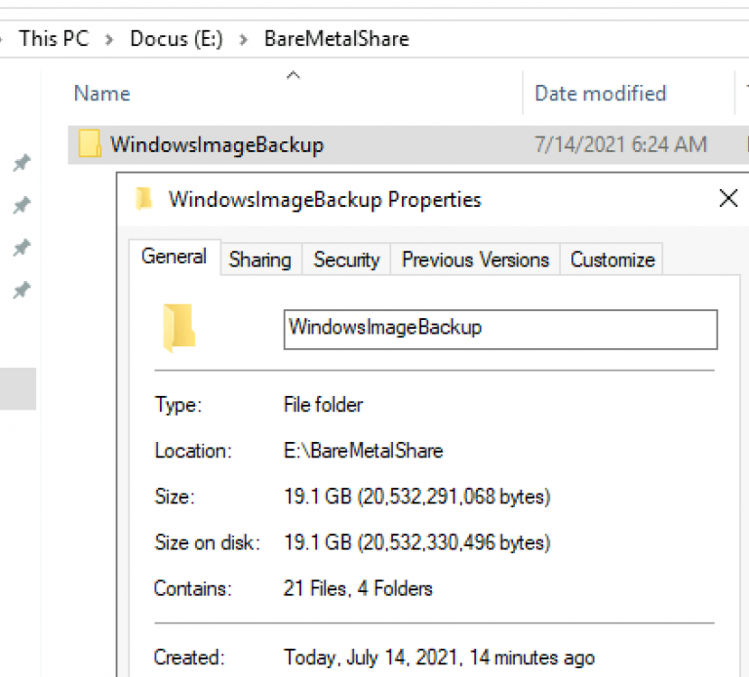Select the General tab
This screenshot has height=677, width=749.
pyautogui.click(x=174, y=257)
